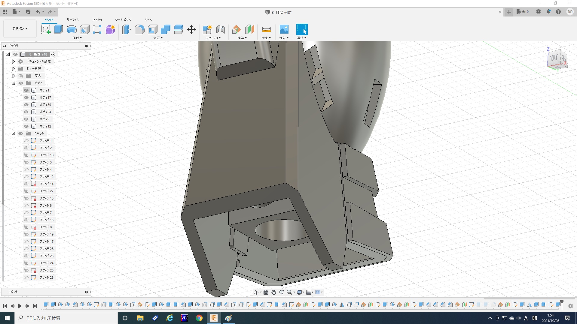The height and width of the screenshot is (324, 577).
Task: Click the Pan hand icon in navigation bar
Action: click(274, 292)
